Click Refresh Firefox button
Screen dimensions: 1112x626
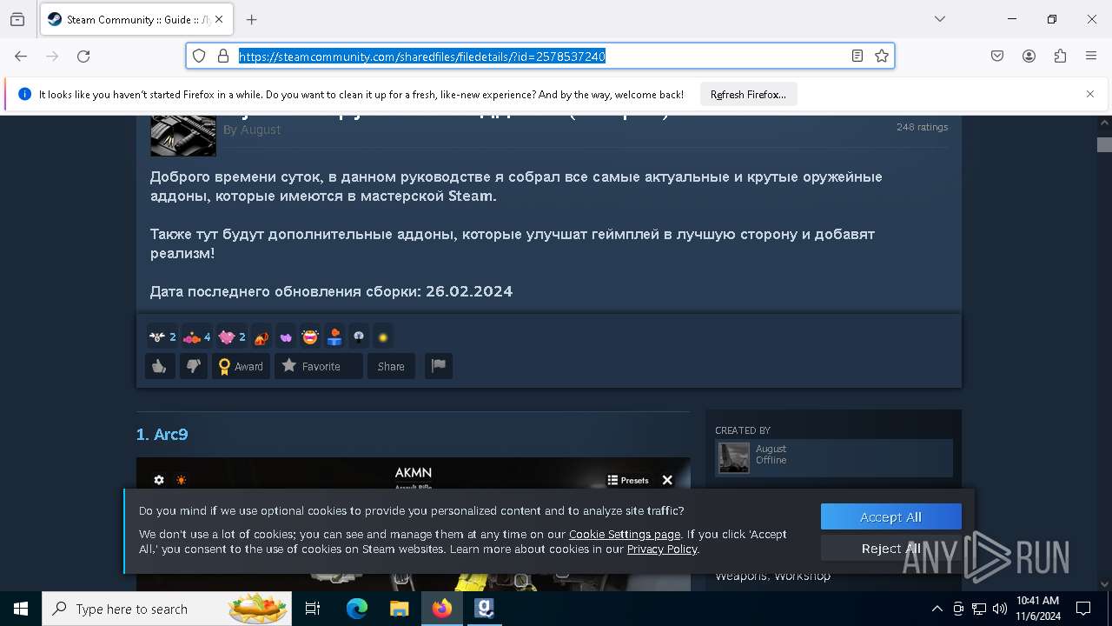coord(748,94)
